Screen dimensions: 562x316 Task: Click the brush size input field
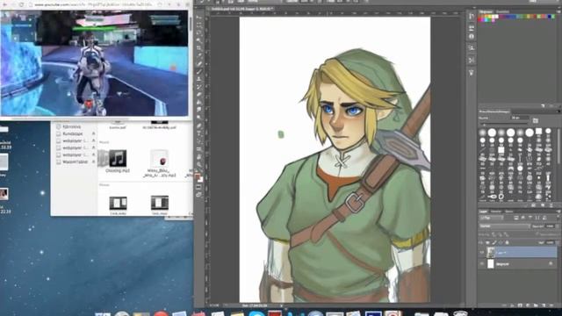click(x=520, y=118)
